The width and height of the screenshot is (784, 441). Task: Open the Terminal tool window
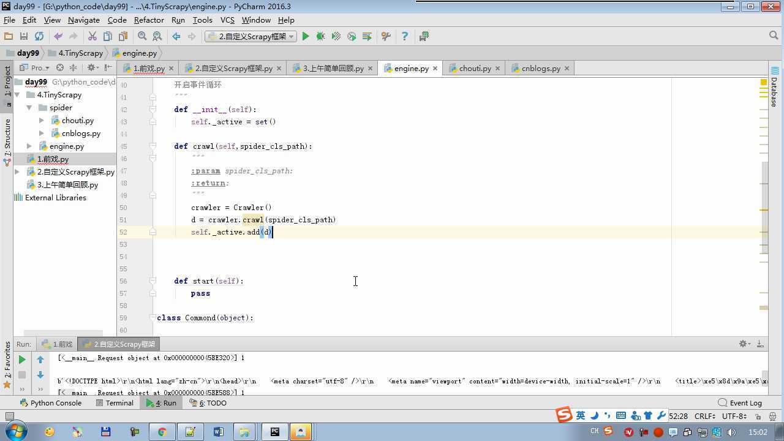click(x=115, y=403)
